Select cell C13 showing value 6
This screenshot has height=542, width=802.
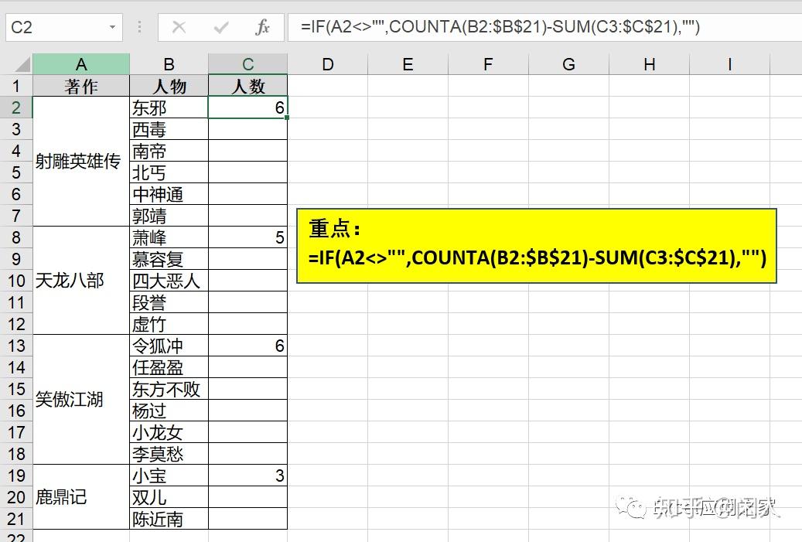[248, 346]
